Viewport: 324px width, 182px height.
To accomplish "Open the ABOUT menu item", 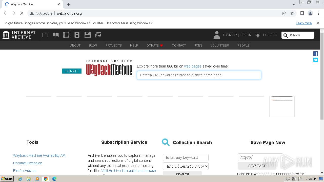I will tap(75, 45).
